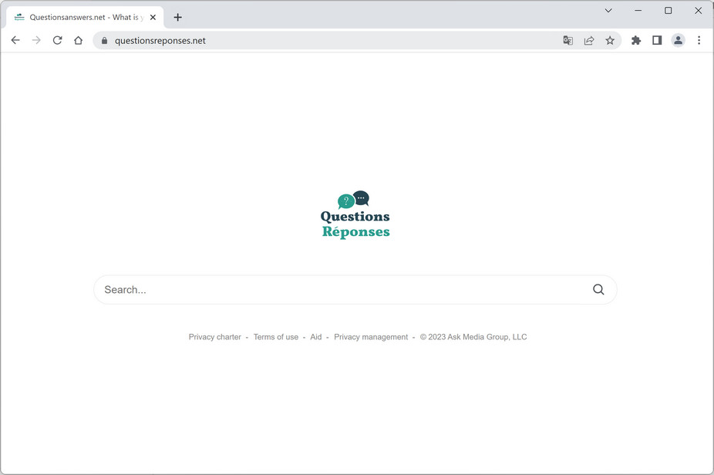Click the Google Translate icon in the toolbar
Screen dimensions: 714x475
(x=567, y=40)
